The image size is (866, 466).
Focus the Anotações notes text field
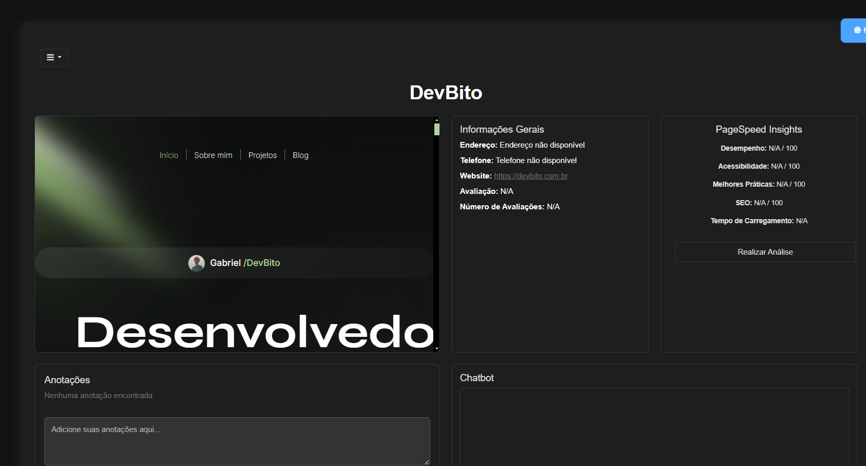click(237, 441)
